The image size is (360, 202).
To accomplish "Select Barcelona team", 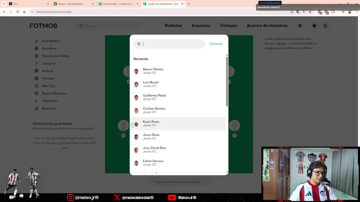I will [49, 48].
